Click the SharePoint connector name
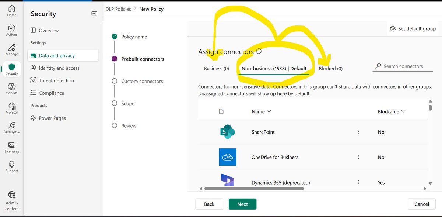This screenshot has height=217, width=442. click(x=263, y=132)
